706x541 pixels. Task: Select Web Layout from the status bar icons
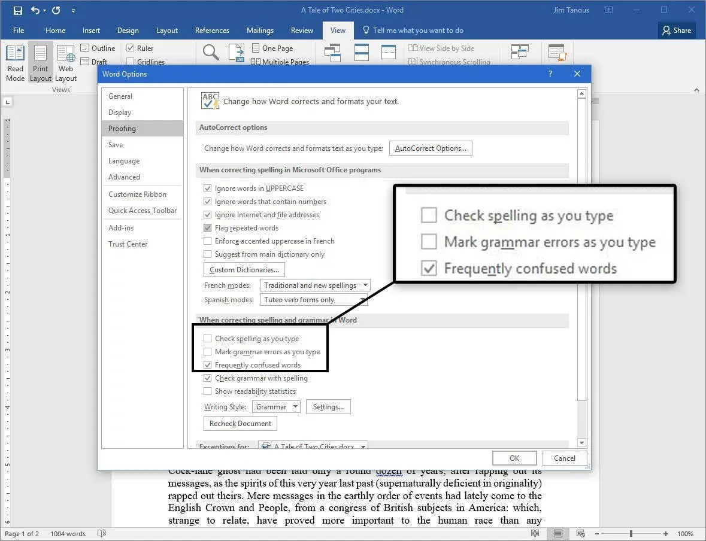[580, 533]
